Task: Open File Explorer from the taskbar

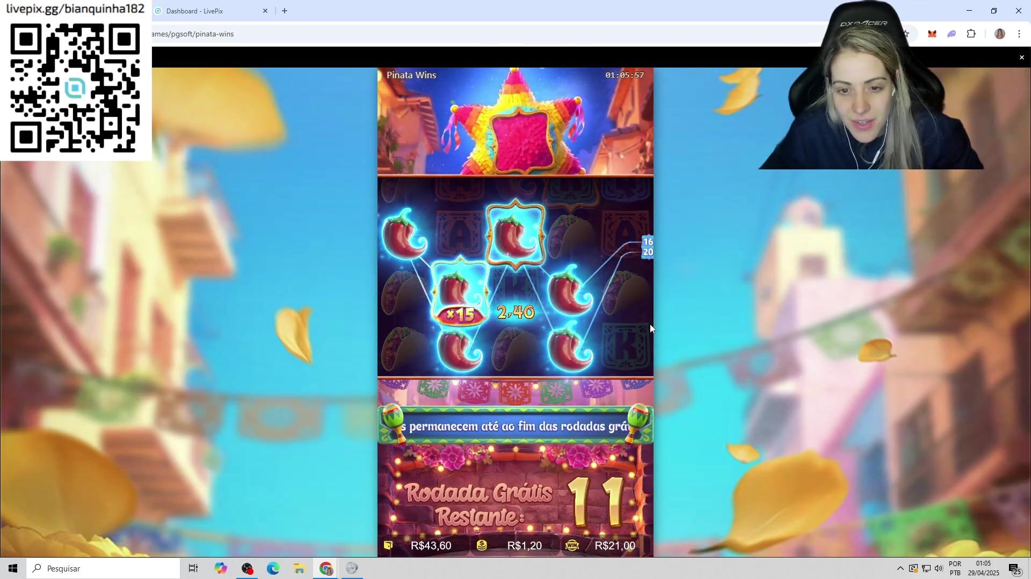Action: click(300, 568)
